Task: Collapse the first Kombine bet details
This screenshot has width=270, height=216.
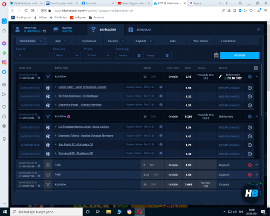Action: [x=256, y=77]
